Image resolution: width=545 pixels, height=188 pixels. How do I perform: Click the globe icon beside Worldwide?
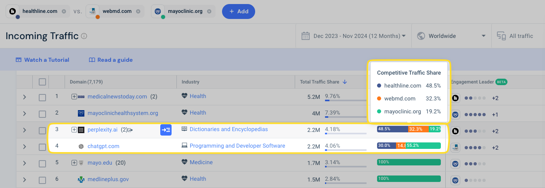click(421, 36)
